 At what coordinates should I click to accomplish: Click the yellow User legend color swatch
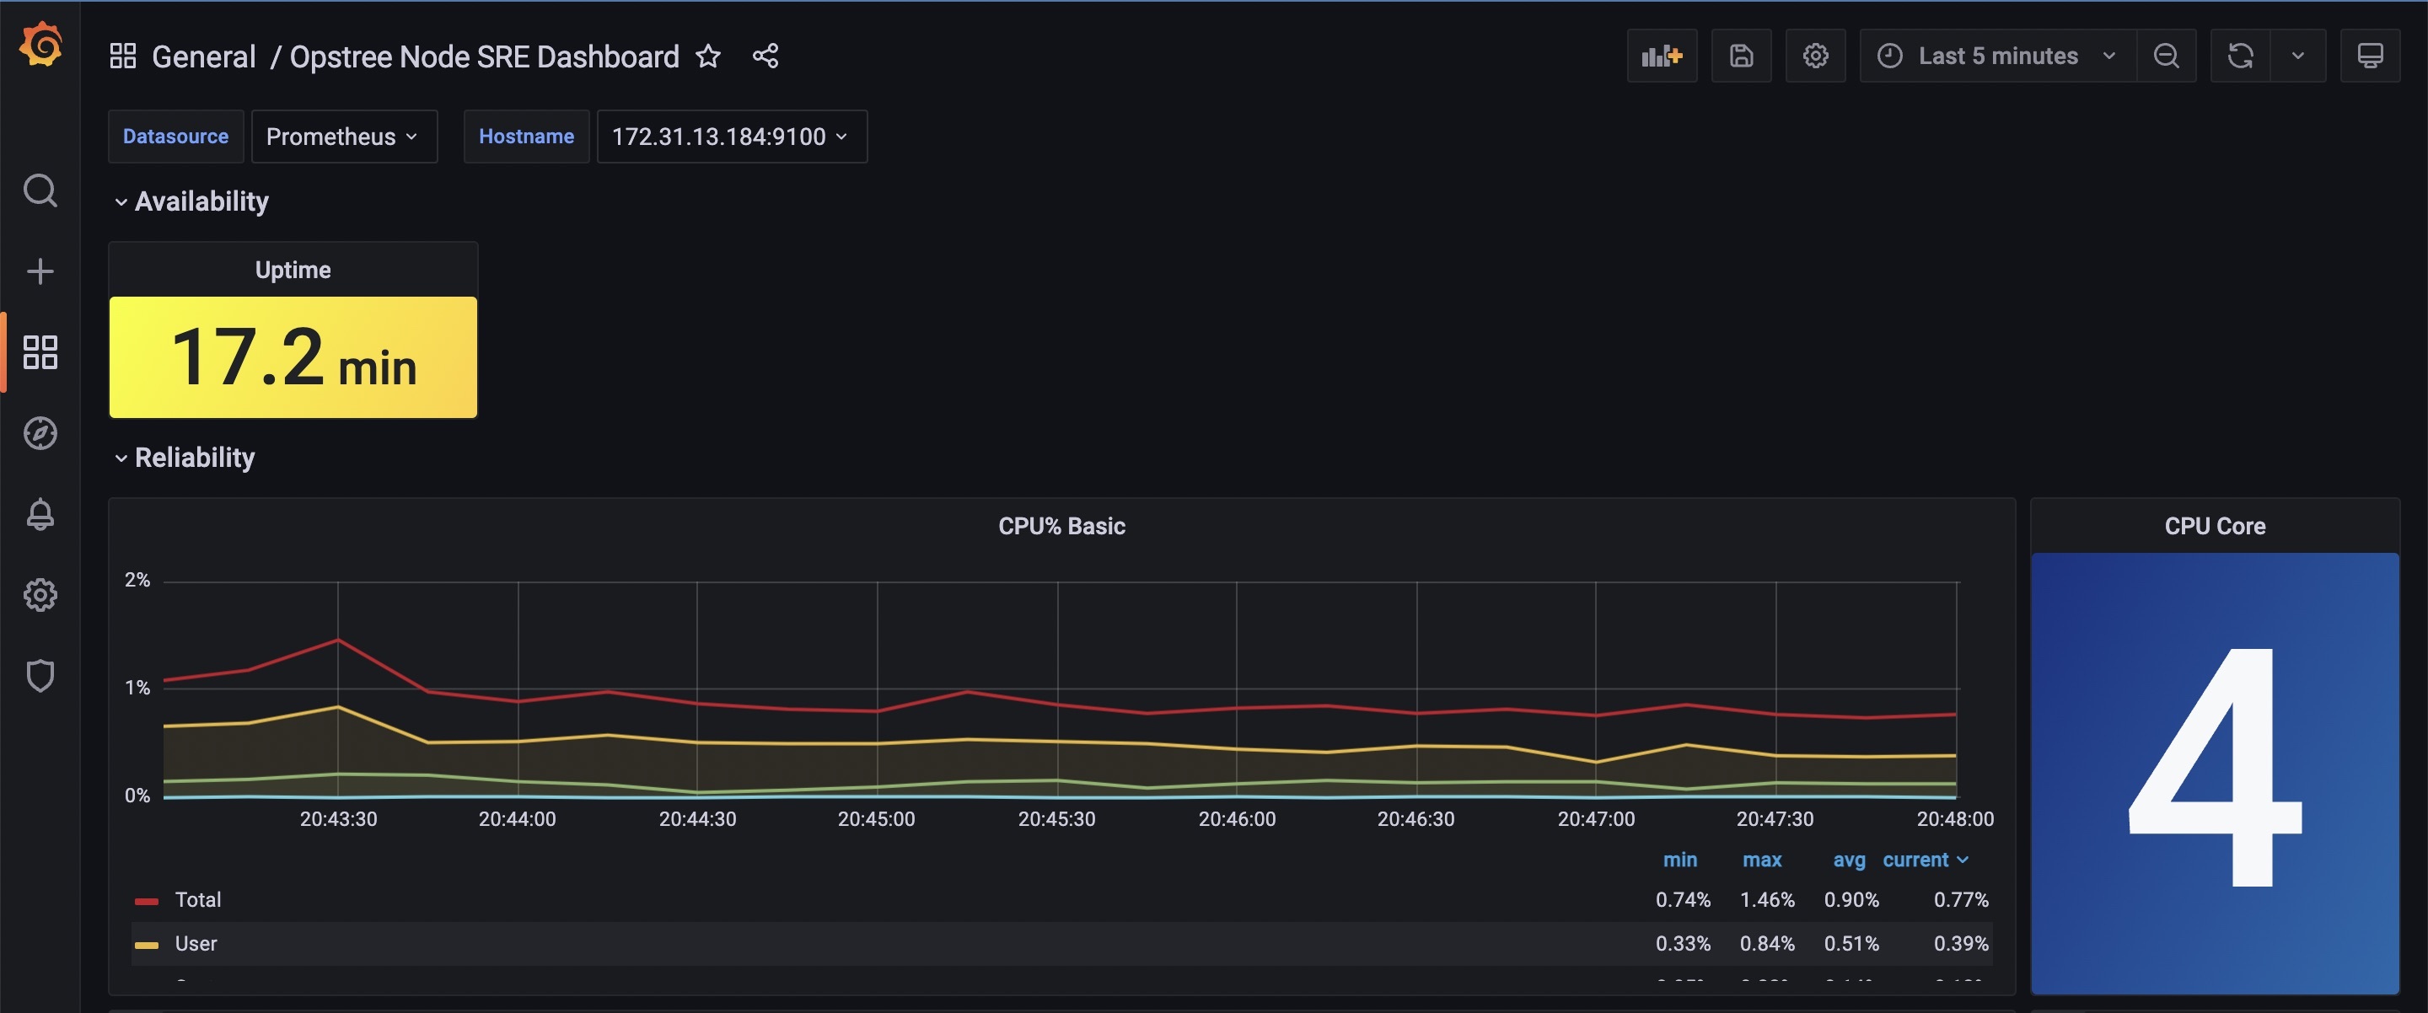[146, 944]
